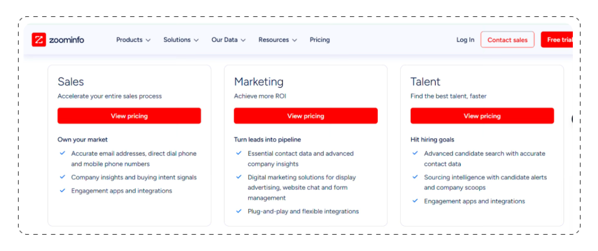Click the Talent card heading
The height and width of the screenshot is (251, 598).
tap(425, 82)
